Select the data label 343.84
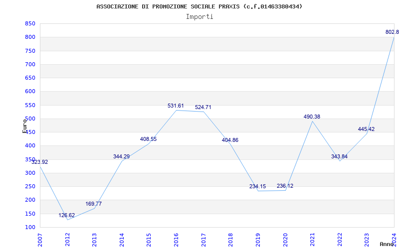 (339, 156)
